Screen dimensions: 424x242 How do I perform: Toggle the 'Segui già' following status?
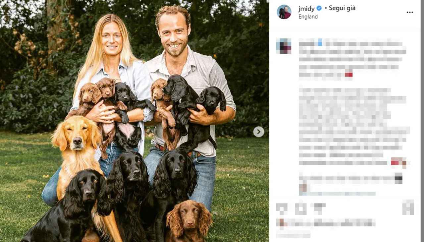pos(342,8)
